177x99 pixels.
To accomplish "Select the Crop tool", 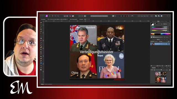I will pos(41,29).
